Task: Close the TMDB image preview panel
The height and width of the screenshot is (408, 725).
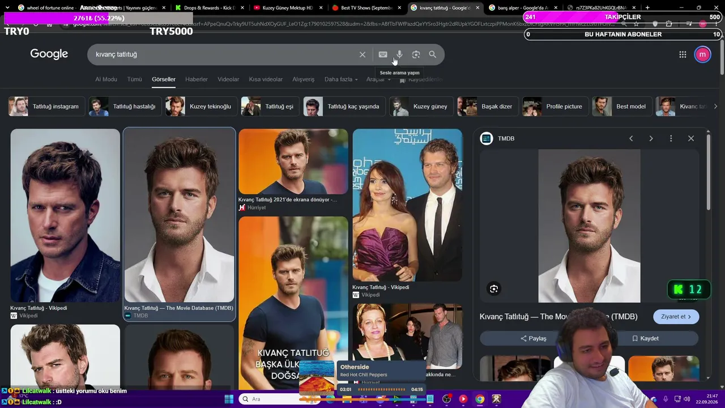Action: click(691, 138)
